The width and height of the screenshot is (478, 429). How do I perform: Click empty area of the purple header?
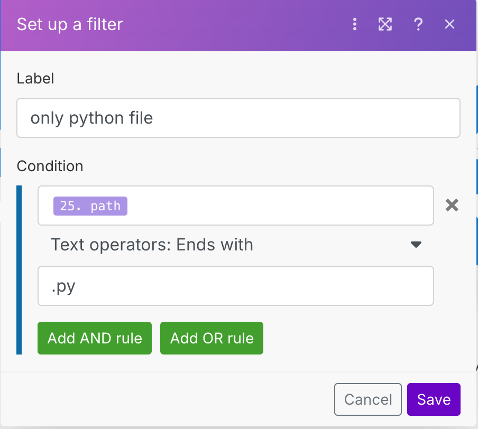tap(238, 24)
